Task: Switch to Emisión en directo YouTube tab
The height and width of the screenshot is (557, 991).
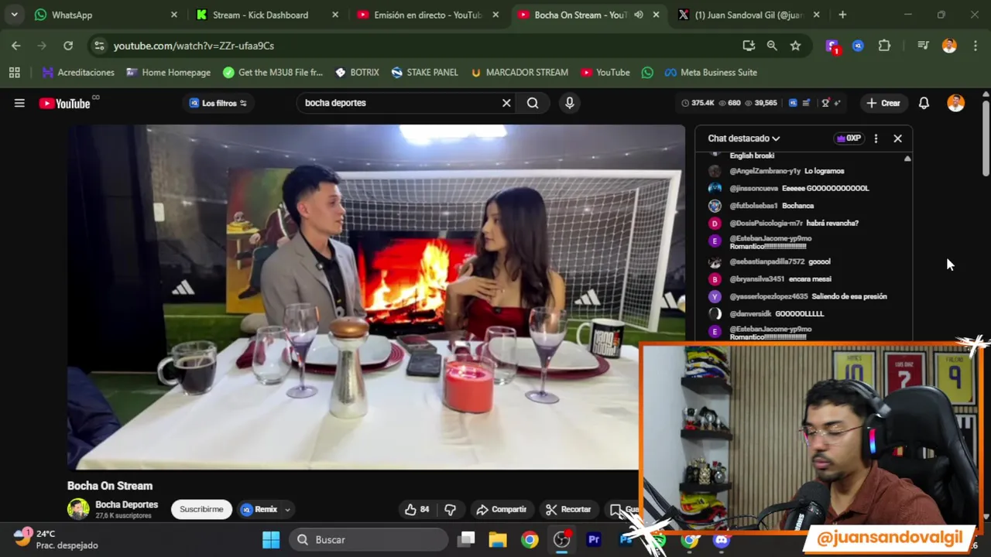Action: tap(428, 15)
